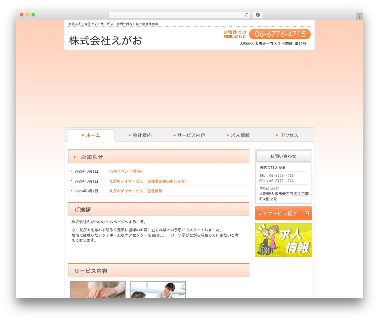
Task: Click the greeting line 株式会社えがおのホームページへようこそ。
Action: coord(109,222)
